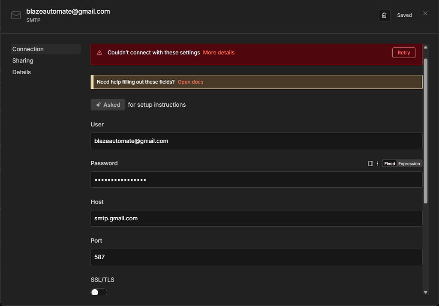Open the three-dot options menu for Password
Image resolution: width=439 pixels, height=306 pixels.
[x=377, y=164]
